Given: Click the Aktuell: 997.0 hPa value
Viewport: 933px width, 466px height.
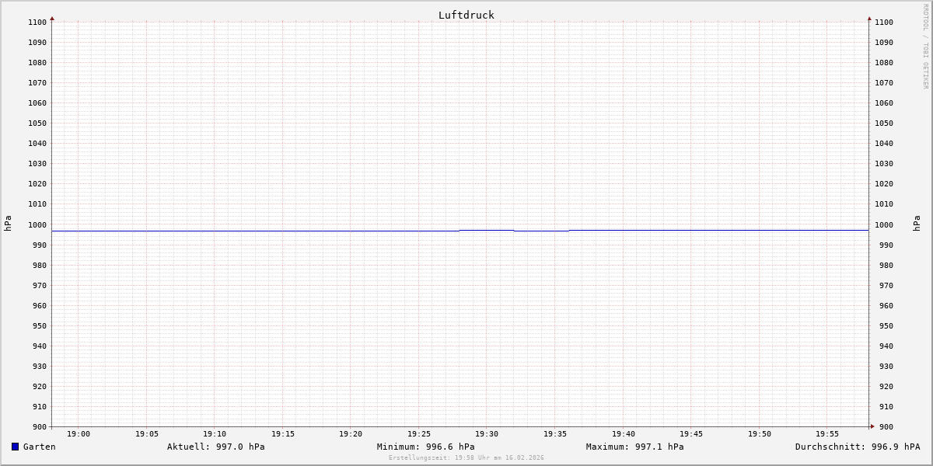Looking at the screenshot, I should pyautogui.click(x=216, y=447).
